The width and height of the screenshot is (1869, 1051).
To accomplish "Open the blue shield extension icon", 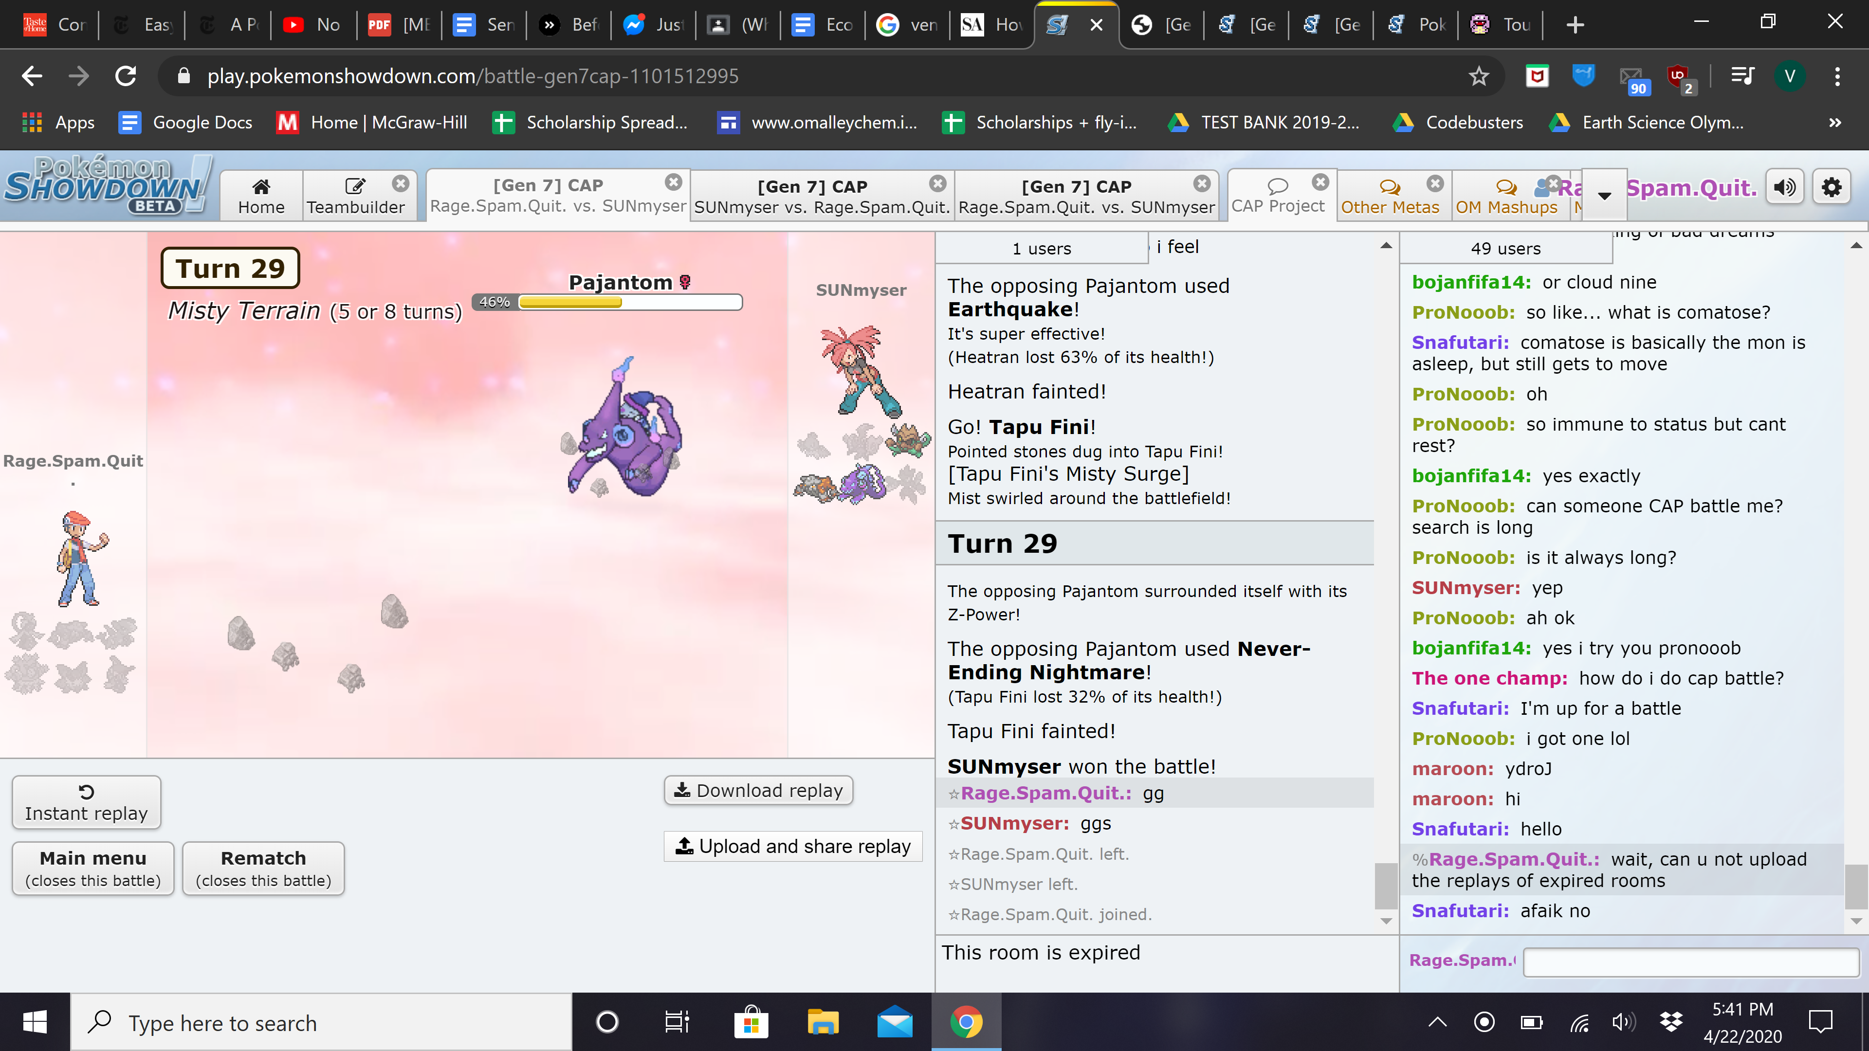I will click(x=1583, y=75).
